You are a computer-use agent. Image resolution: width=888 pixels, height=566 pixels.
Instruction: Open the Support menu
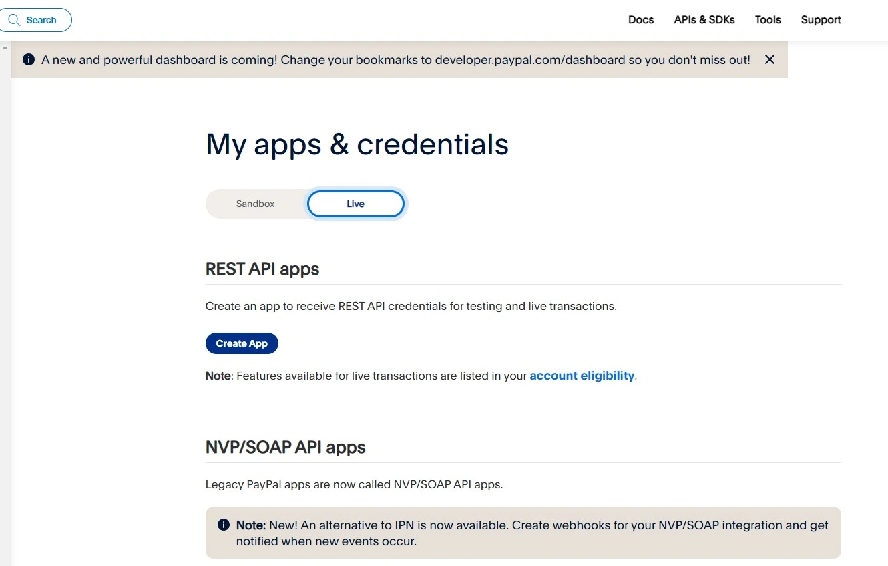tap(821, 20)
